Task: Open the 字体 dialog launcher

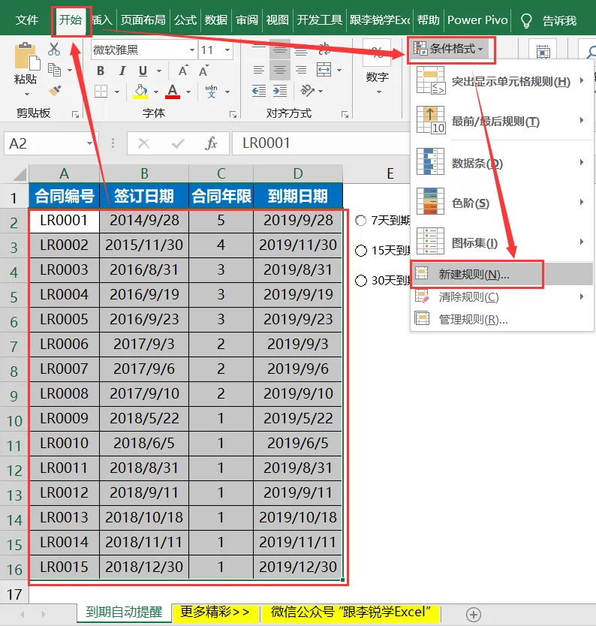Action: click(x=233, y=115)
